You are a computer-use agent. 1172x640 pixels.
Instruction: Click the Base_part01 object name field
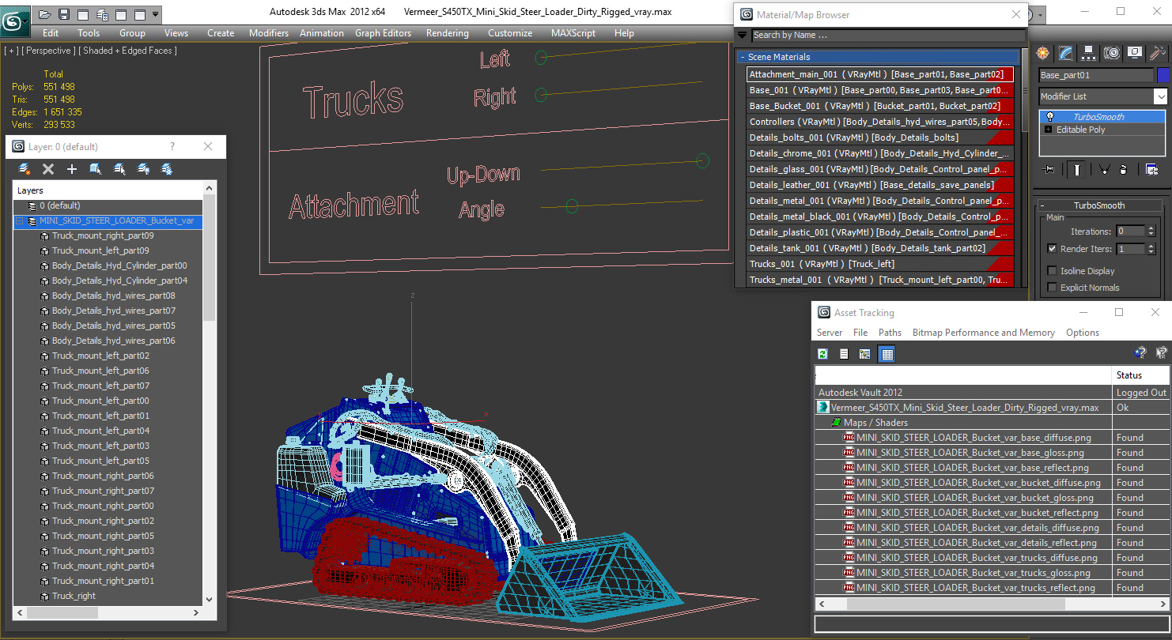1096,75
